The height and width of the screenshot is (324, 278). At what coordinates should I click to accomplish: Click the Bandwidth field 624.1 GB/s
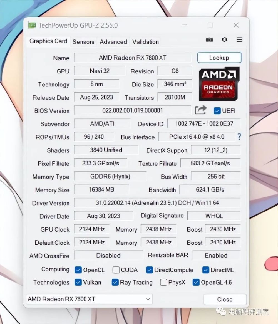[x=210, y=189]
